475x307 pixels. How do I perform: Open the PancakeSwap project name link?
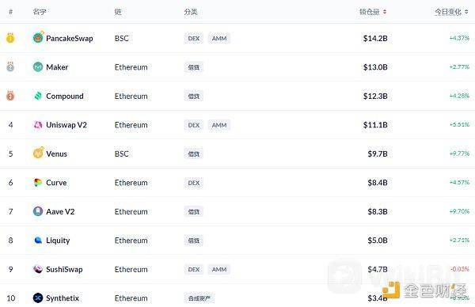tap(70, 39)
